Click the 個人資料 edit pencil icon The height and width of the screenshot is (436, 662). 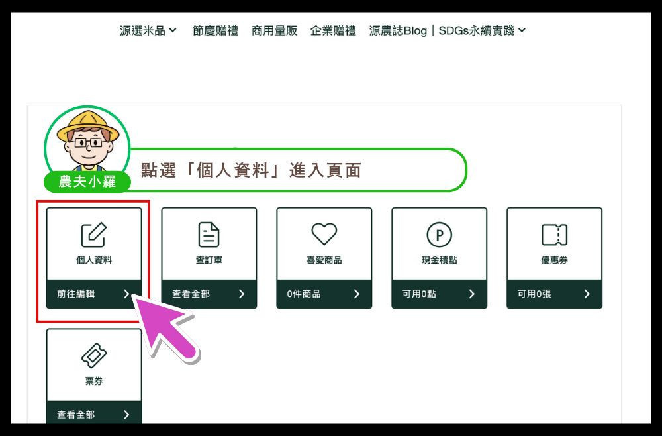(x=94, y=235)
